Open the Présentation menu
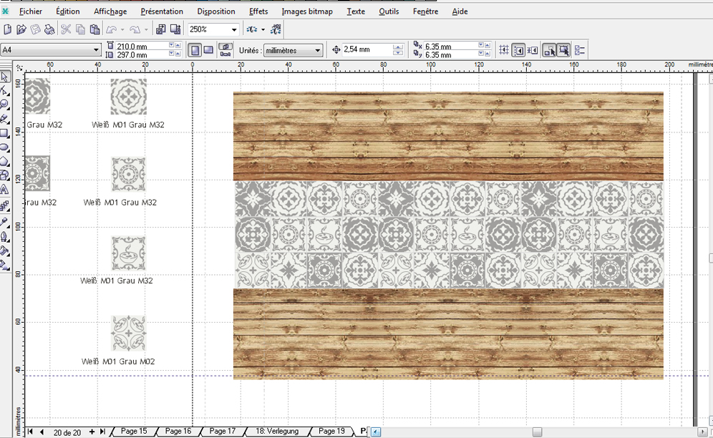The width and height of the screenshot is (713, 438). 162,11
